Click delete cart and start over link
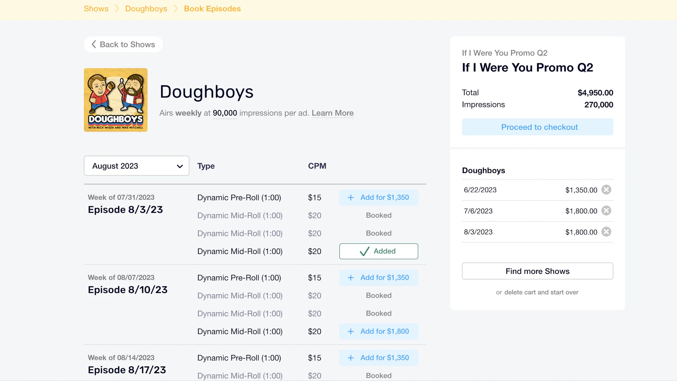Screen dimensions: 677x381 541,292
